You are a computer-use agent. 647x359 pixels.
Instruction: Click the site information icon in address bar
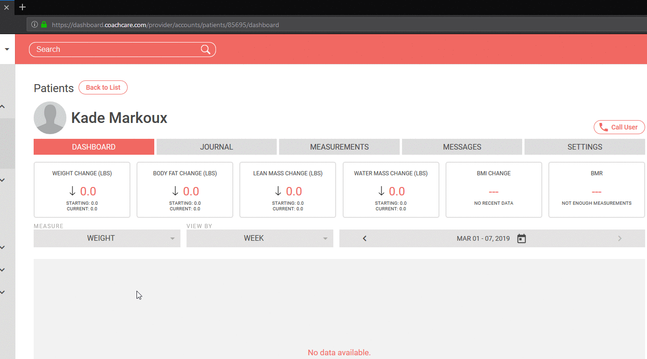(x=35, y=25)
